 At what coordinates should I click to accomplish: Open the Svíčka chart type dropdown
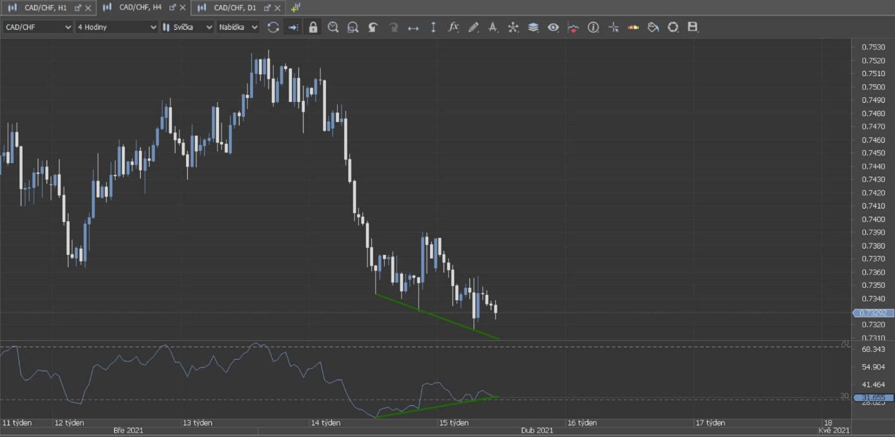coord(187,27)
